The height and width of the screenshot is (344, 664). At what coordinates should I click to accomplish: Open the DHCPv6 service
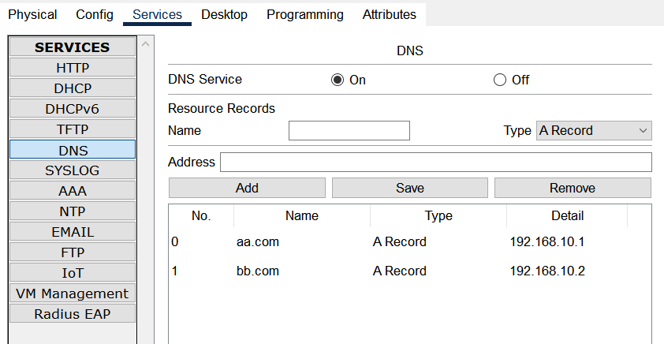coord(73,109)
